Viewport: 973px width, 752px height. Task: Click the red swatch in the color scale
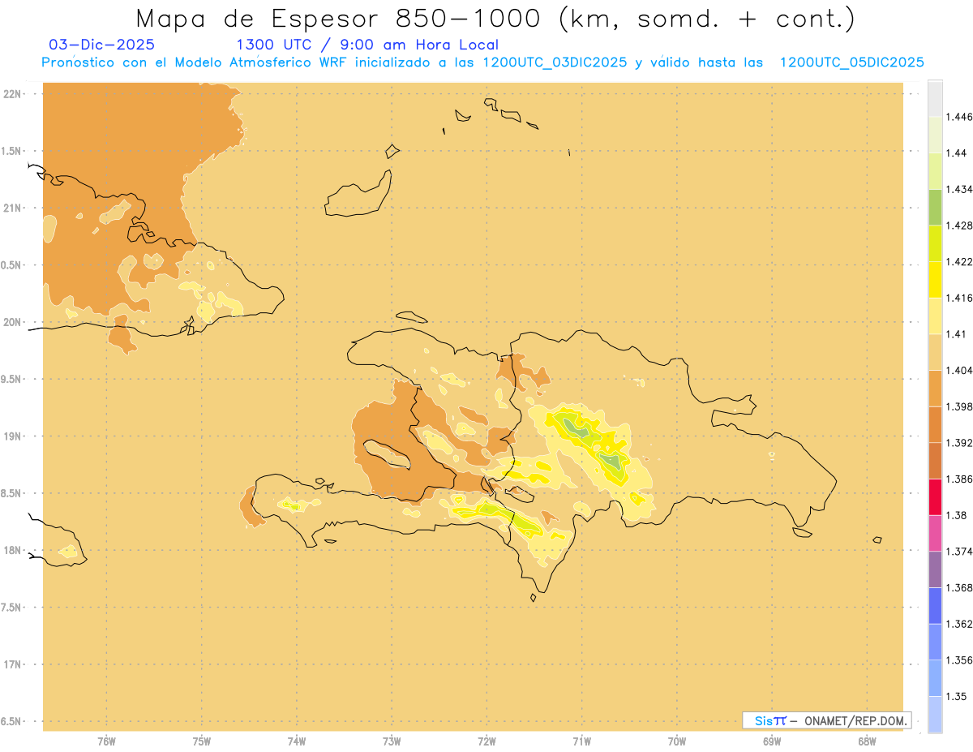935,496
